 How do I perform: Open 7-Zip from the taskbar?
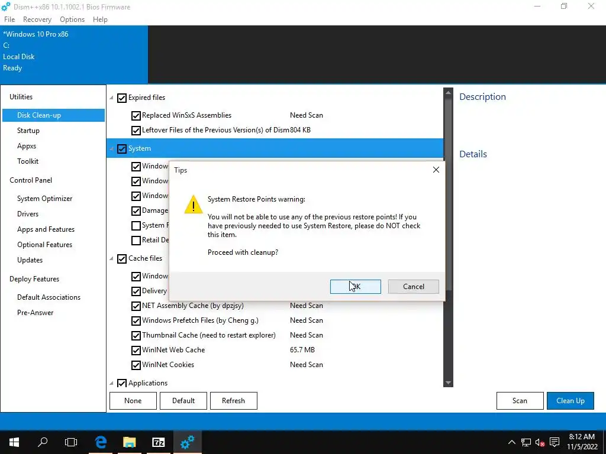click(159, 442)
